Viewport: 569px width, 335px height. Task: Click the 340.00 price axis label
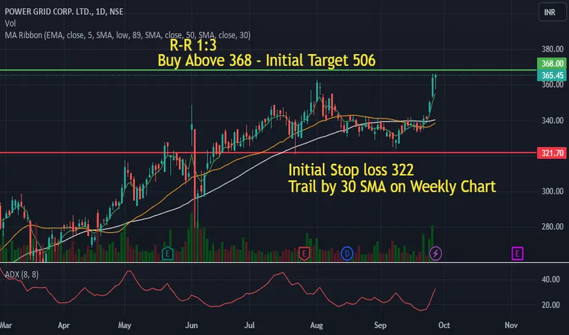tap(553, 120)
